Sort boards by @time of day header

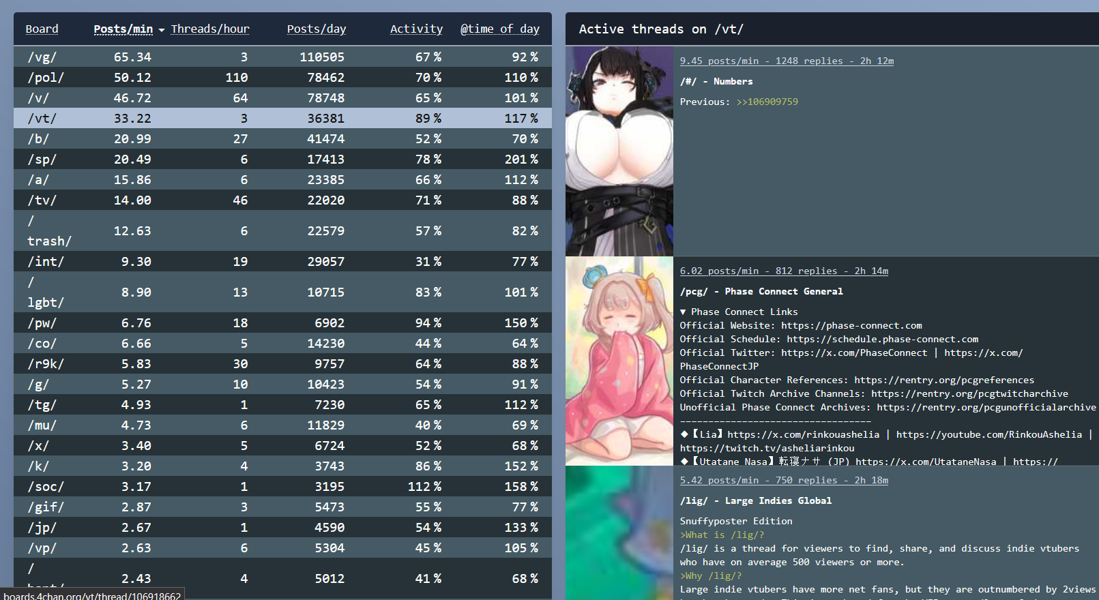[x=500, y=29]
